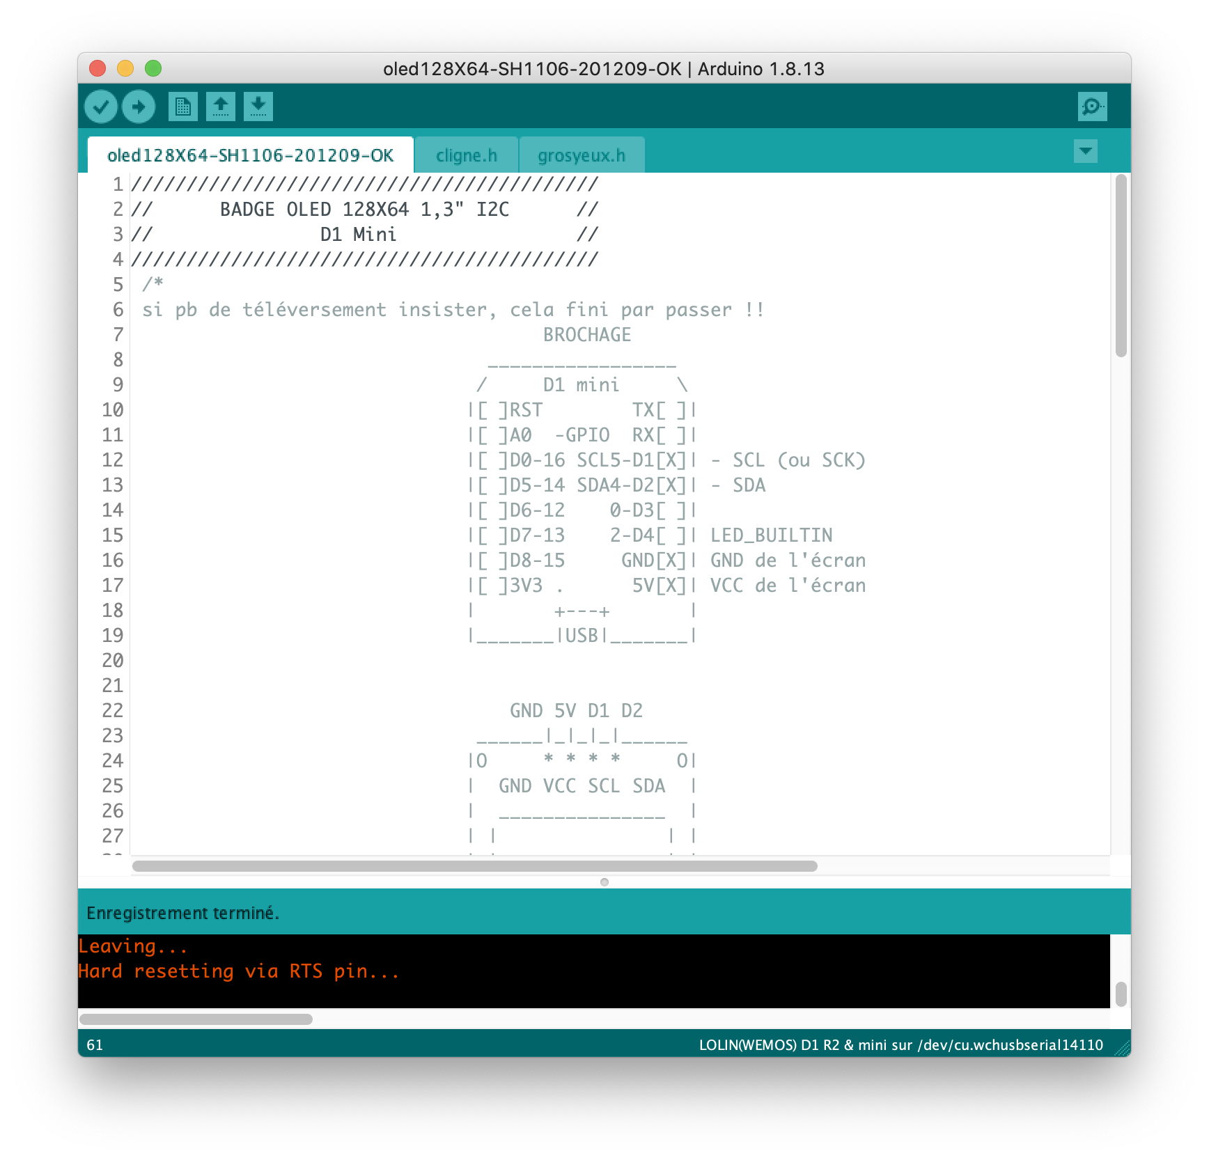Viewport: 1209px width, 1160px height.
Task: Click the 'Hard resetting via RTS pin' console line
Action: (239, 971)
